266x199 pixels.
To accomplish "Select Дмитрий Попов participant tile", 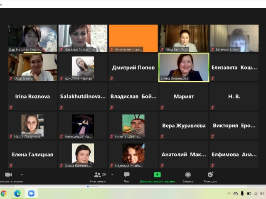I will pos(133,68).
